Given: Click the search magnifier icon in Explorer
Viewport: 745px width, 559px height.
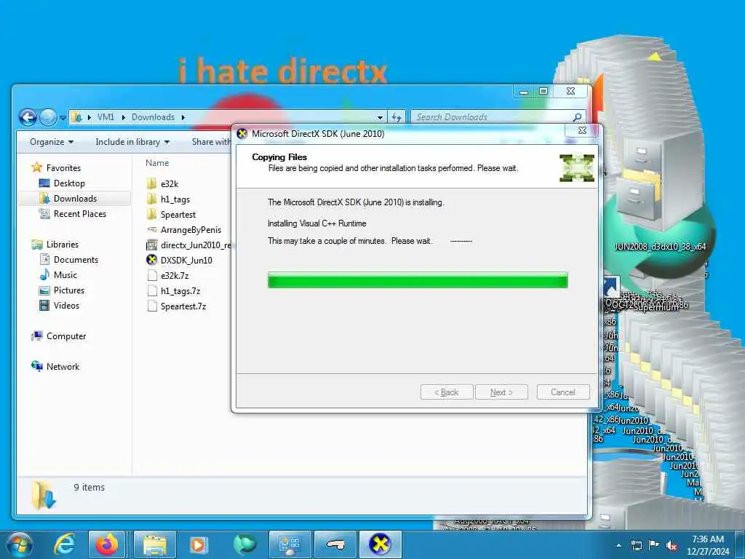Looking at the screenshot, I should coord(577,117).
